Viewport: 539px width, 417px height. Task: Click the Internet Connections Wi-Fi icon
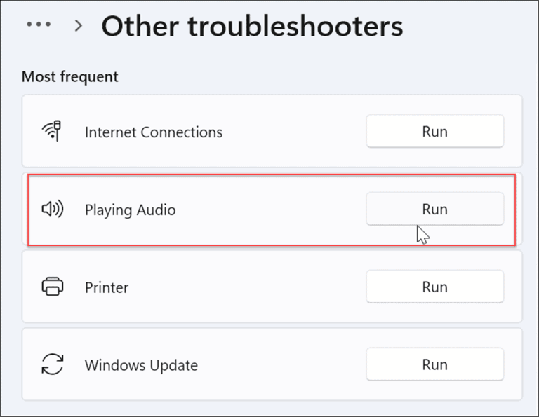(52, 131)
